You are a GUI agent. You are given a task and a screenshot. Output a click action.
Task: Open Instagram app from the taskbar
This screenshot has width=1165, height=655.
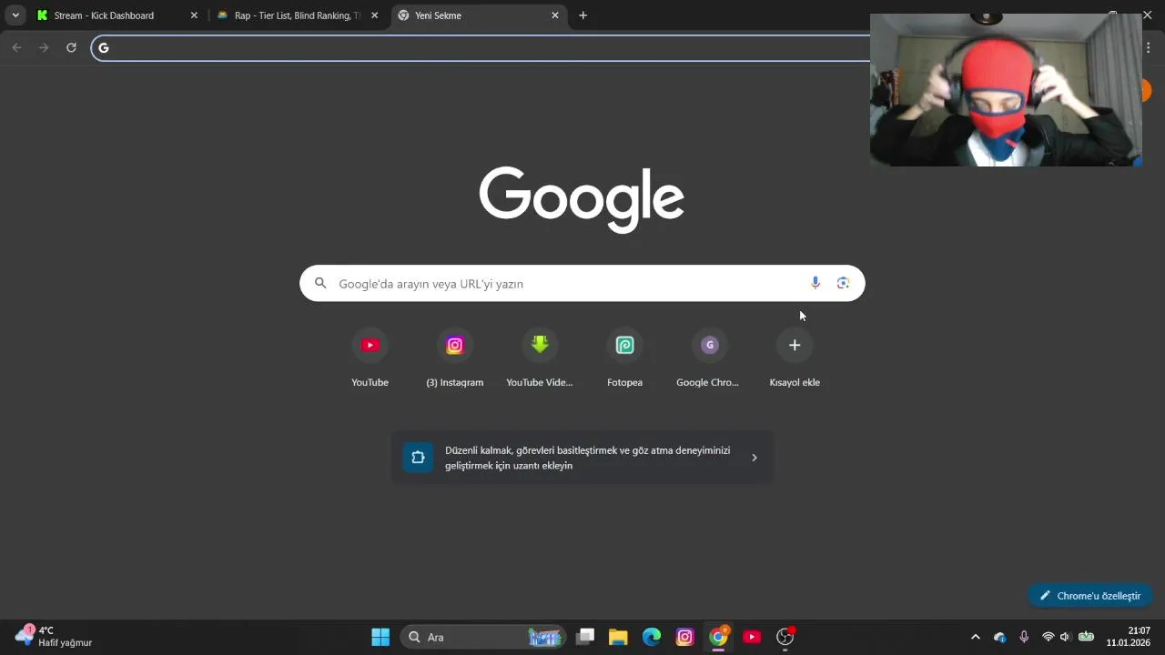coord(684,637)
